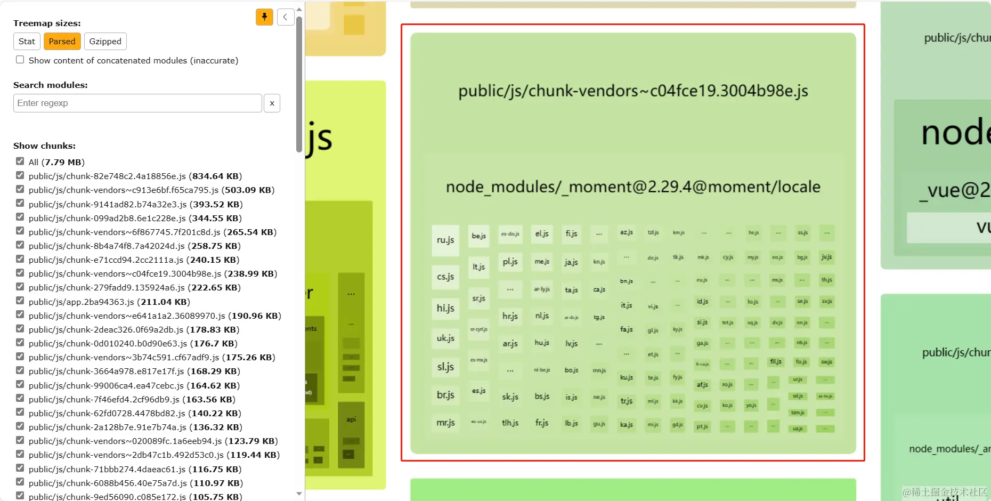
Task: Uncheck chunk-279fadd9.135924a6.js chunk
Action: tap(20, 287)
